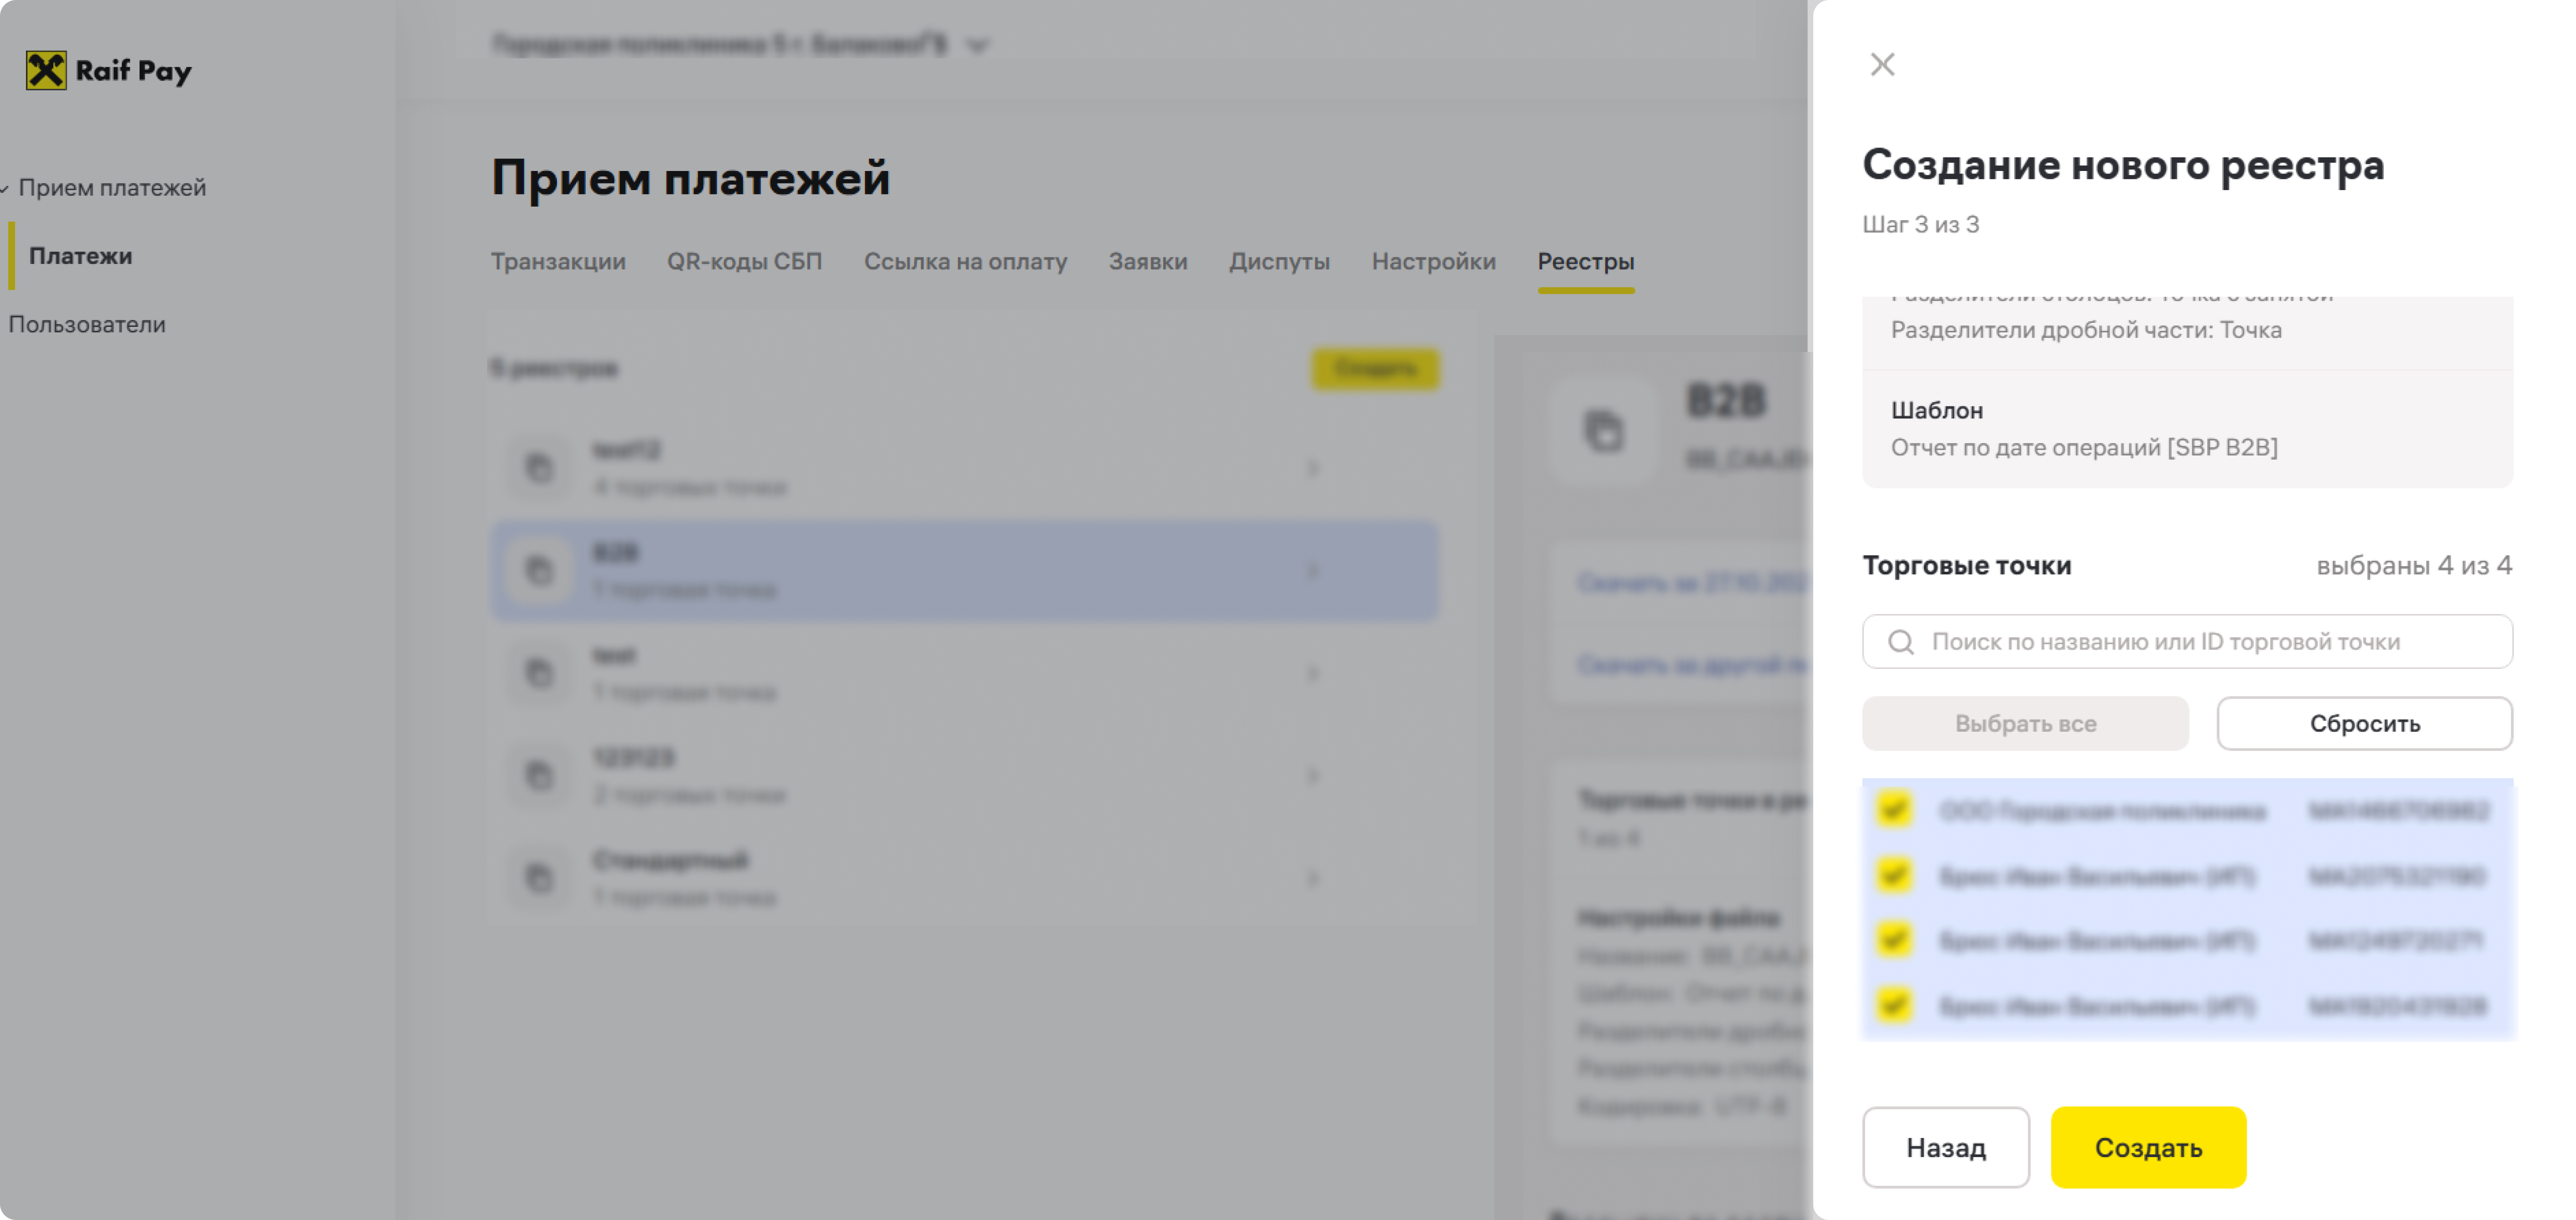Close the registry creation panel with X
This screenshot has height=1220, width=2576.
pos(1882,65)
